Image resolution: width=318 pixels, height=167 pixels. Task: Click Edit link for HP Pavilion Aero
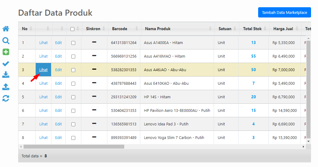[58, 110]
